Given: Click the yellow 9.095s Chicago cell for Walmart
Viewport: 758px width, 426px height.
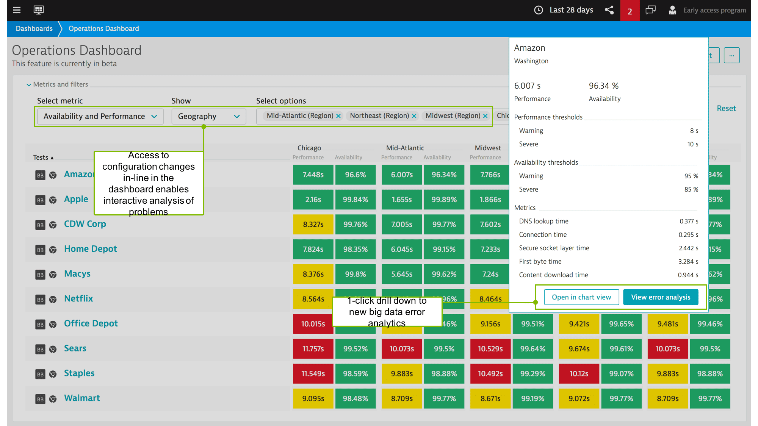Looking at the screenshot, I should point(313,398).
